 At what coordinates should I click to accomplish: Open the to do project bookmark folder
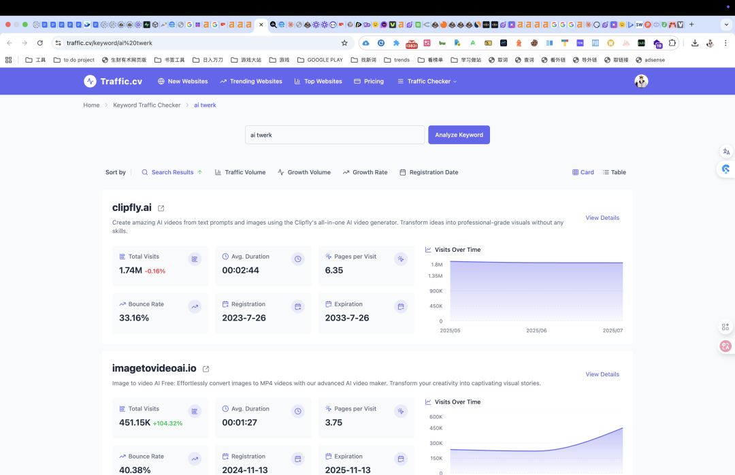[x=74, y=60]
